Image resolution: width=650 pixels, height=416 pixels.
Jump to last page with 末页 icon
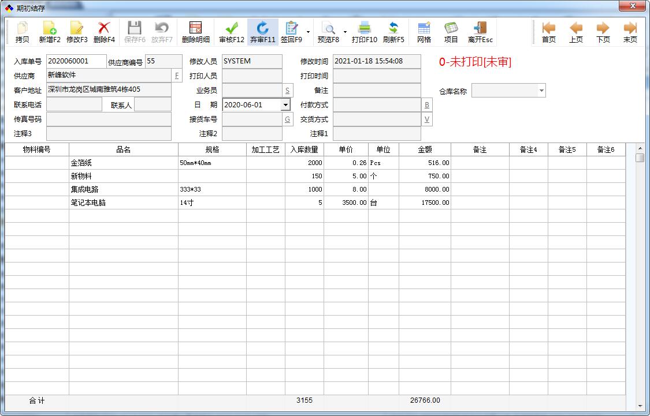pos(630,32)
